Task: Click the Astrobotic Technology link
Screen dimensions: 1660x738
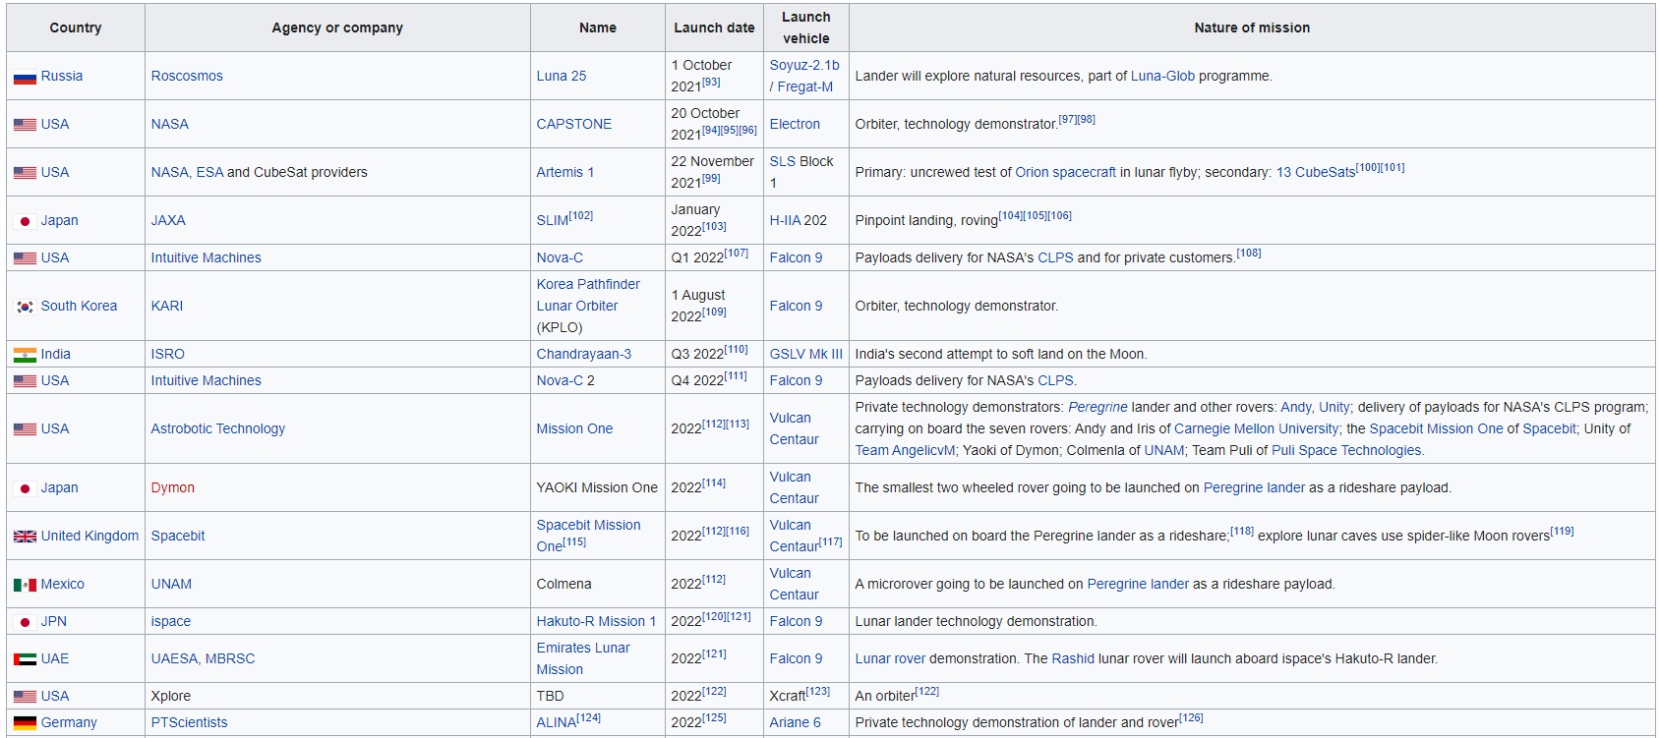Action: point(218,428)
